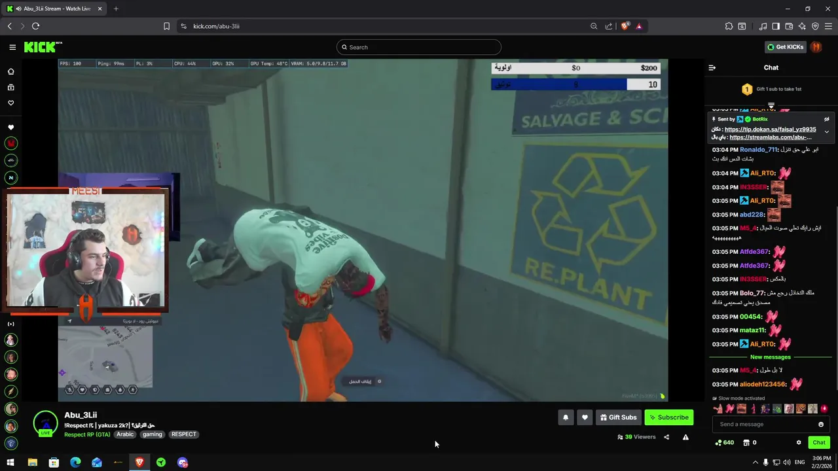
Task: Open Browse icon in left sidebar
Action: 10,87
